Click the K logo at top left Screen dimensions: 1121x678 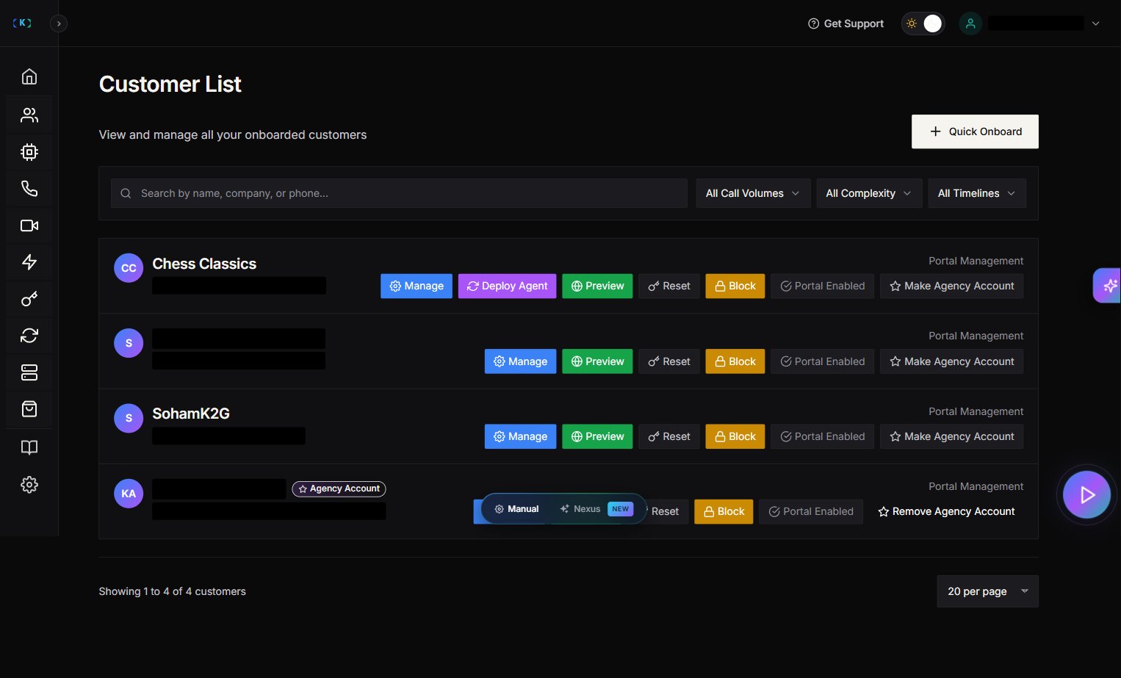(22, 23)
